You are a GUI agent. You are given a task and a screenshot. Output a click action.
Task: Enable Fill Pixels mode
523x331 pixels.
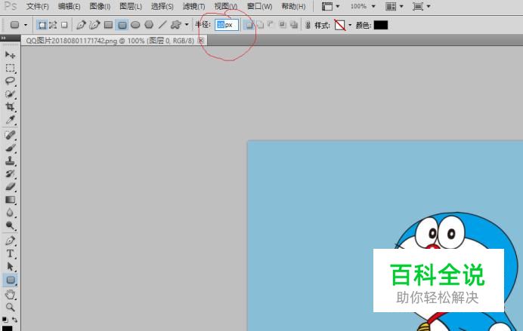coord(64,25)
